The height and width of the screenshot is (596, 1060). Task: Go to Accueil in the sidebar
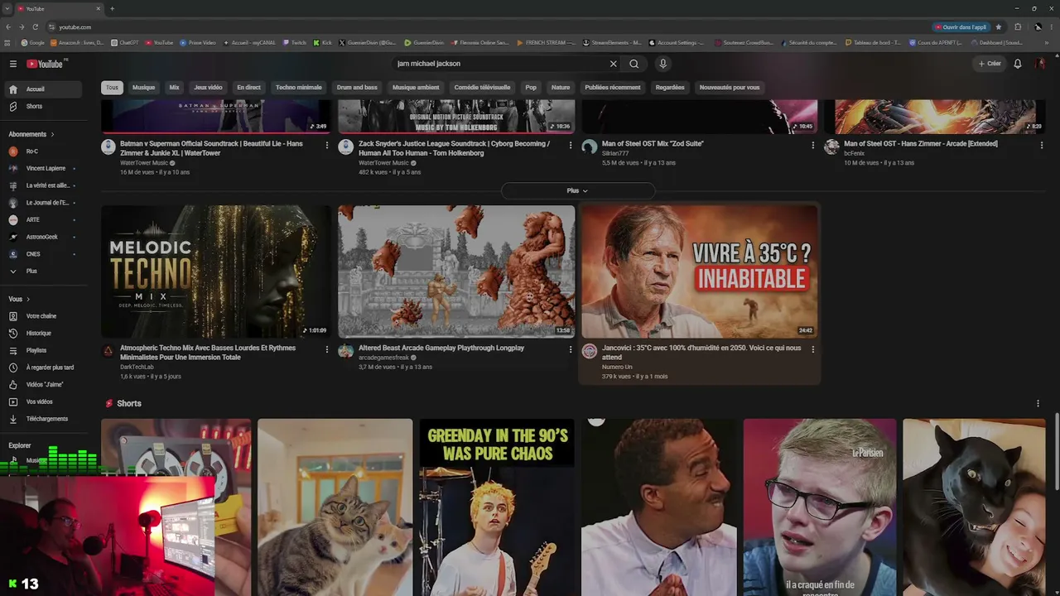tap(44, 89)
